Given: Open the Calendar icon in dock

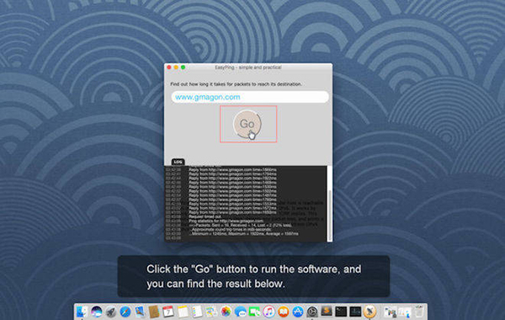Looking at the screenshot, I should tap(168, 312).
